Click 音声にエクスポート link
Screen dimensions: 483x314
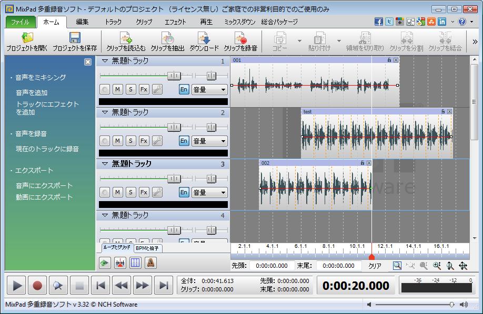click(44, 185)
